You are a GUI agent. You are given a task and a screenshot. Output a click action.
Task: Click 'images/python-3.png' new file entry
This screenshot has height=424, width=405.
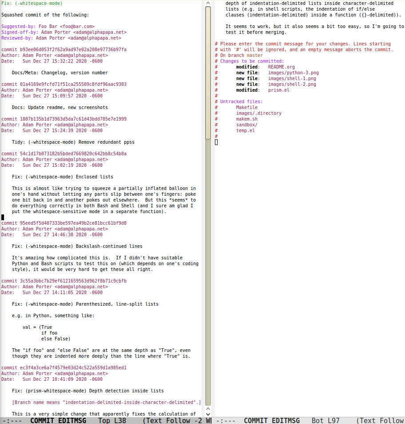293,73
